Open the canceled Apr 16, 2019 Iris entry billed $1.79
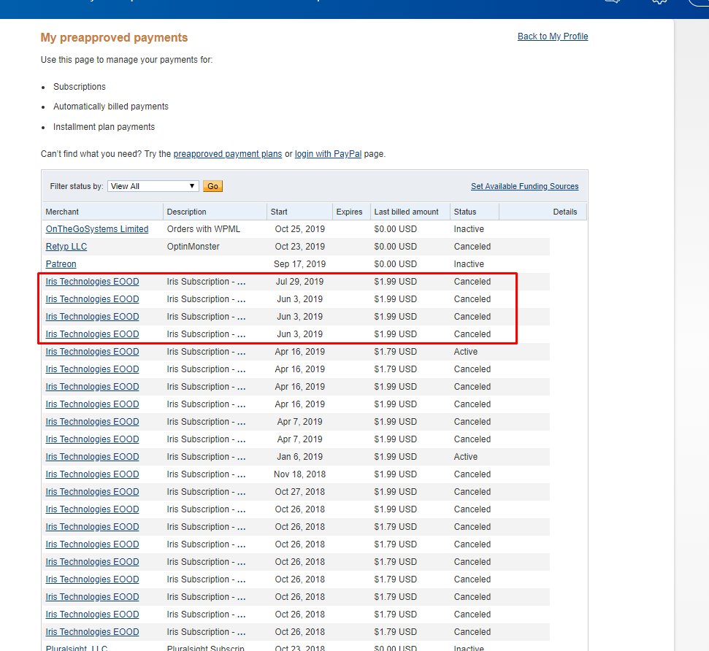Screen dimensions: 709x651 [x=92, y=369]
